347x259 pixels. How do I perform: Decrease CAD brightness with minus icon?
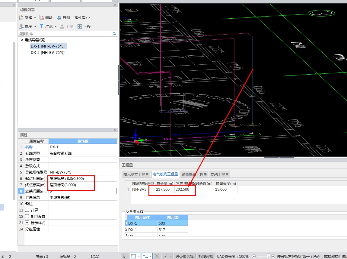pos(254,256)
